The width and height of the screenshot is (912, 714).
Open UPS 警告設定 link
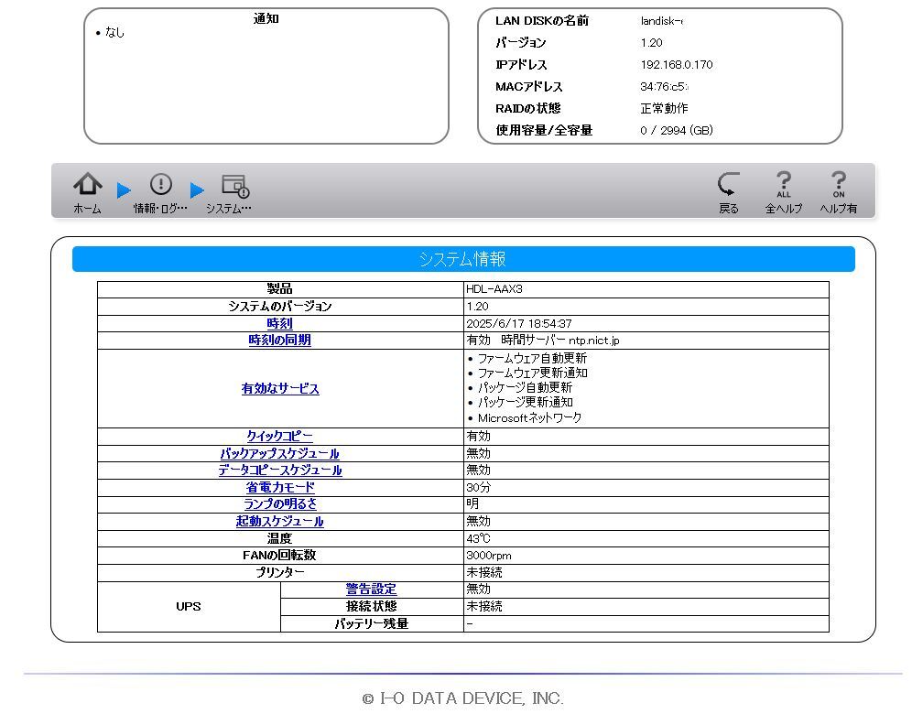pos(372,589)
